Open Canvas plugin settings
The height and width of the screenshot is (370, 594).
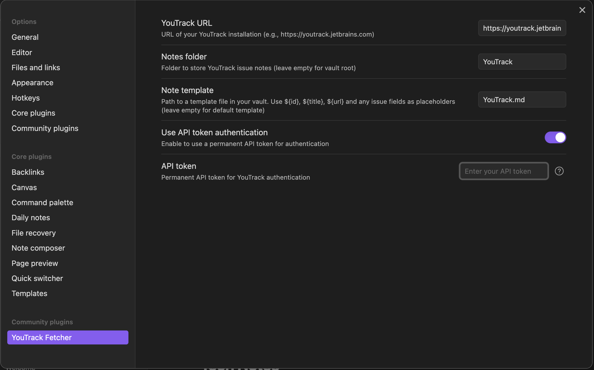pos(24,187)
